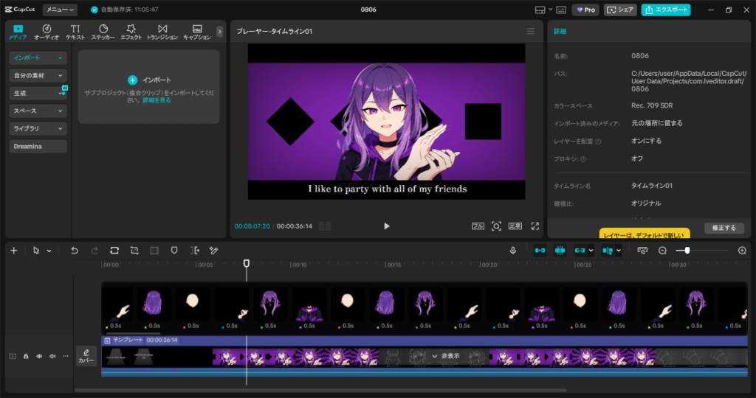The height and width of the screenshot is (398, 756).
Task: Click the シェア (Share) button
Action: coord(620,10)
